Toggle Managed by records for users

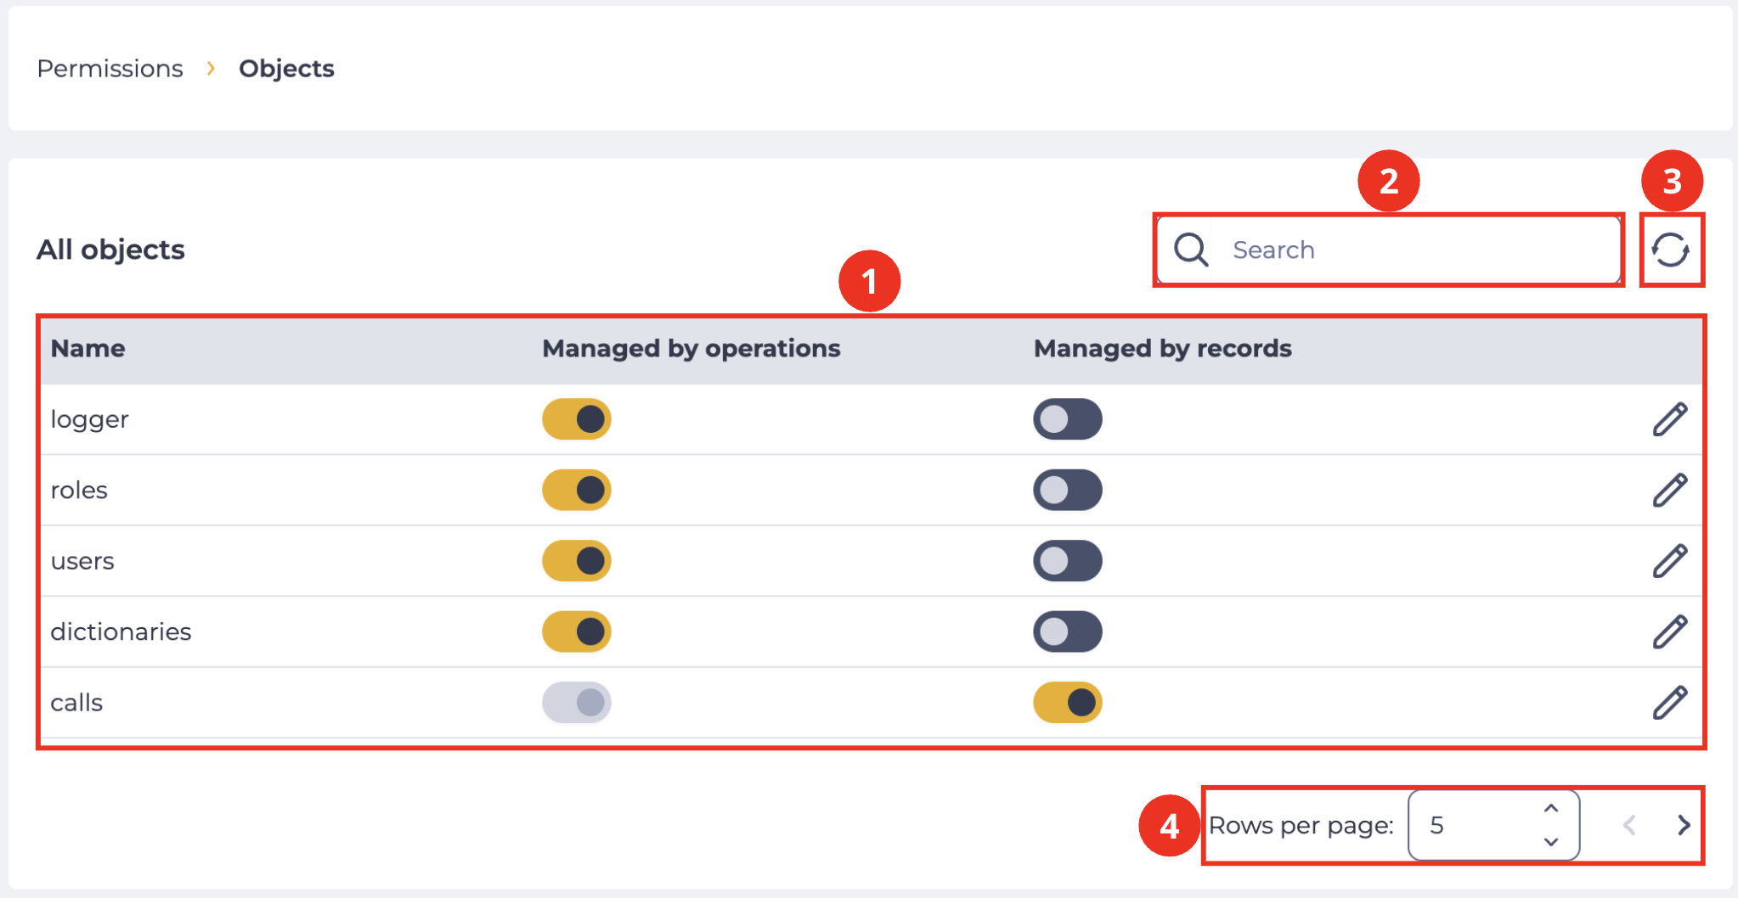pos(1068,561)
